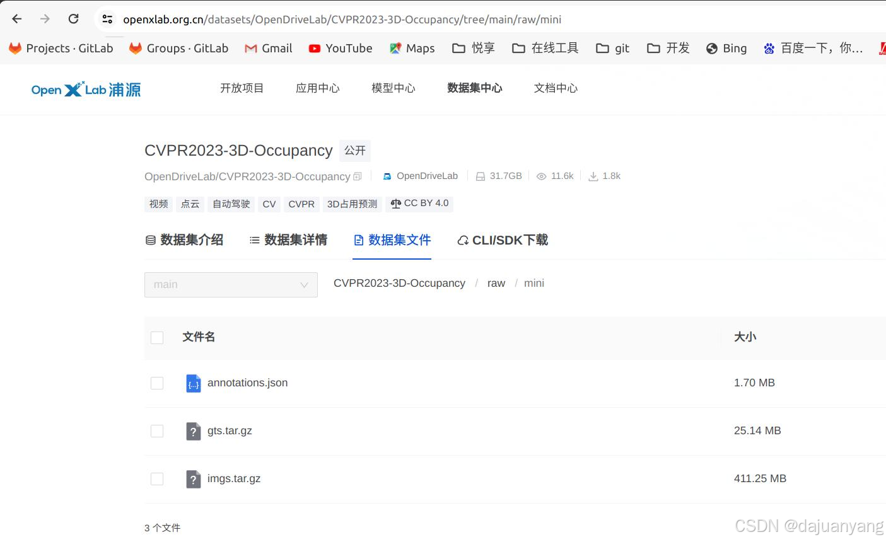Open 数据集中心 navigation menu
Image resolution: width=886 pixels, height=542 pixels.
coord(474,88)
